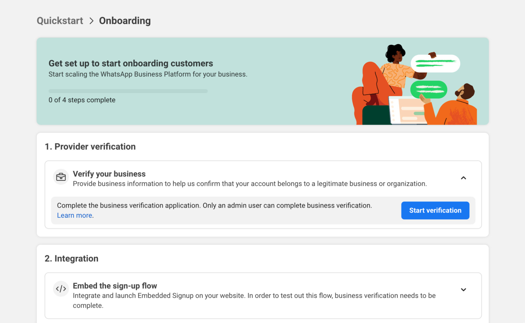The image size is (525, 323).
Task: Click the code brackets icon for Embed sign-up
Action: (x=61, y=289)
